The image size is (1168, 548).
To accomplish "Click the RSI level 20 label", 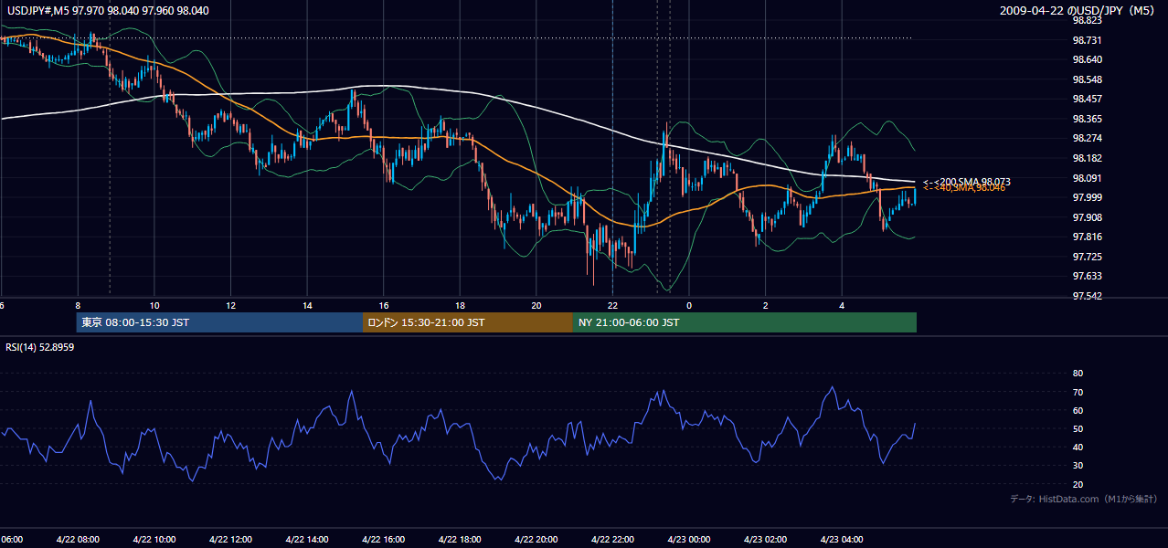I will tap(1078, 484).
